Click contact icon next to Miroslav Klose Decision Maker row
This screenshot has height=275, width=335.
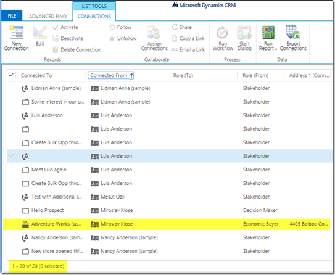(x=95, y=211)
